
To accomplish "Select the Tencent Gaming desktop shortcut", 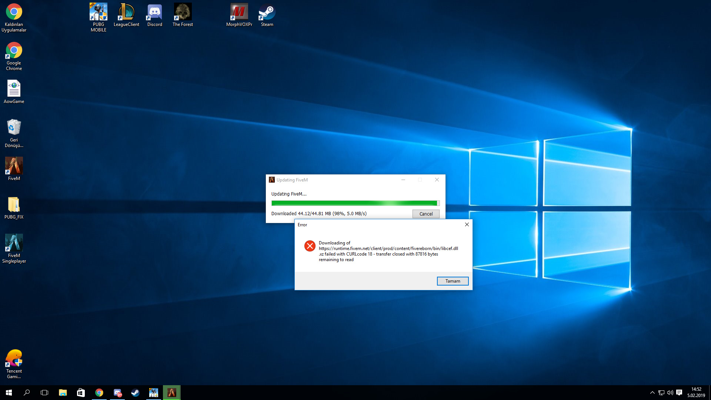I will click(x=14, y=364).
